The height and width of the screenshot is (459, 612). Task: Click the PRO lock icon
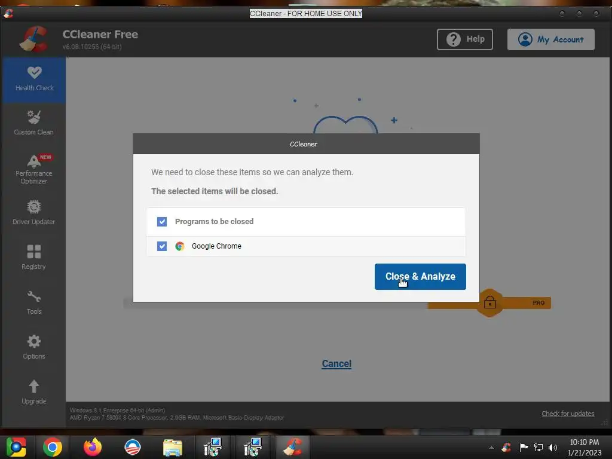[490, 302]
